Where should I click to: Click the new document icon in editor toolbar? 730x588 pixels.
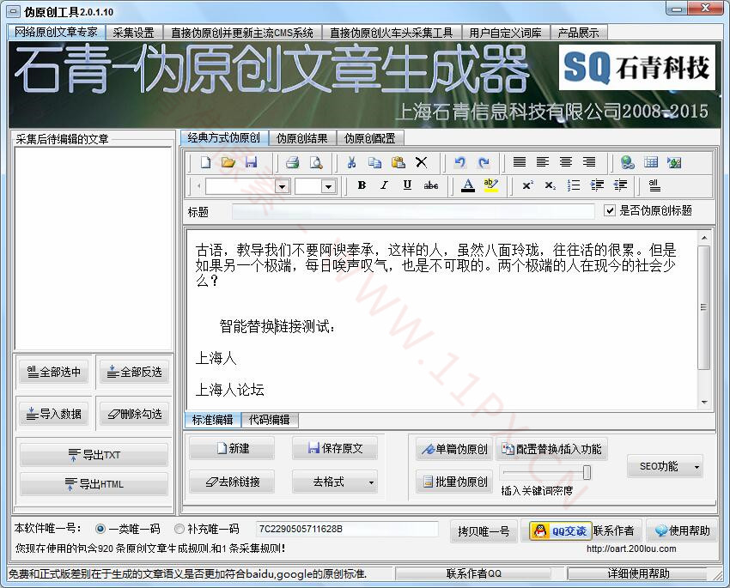pos(205,162)
